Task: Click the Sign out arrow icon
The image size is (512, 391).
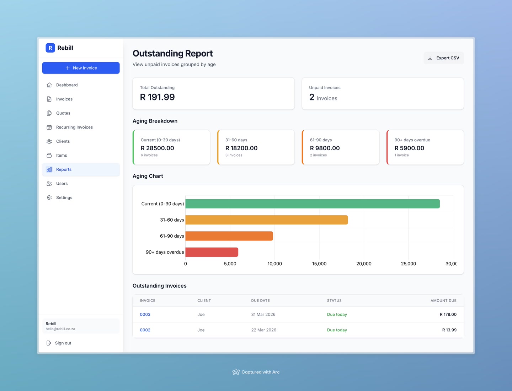Action: click(x=49, y=343)
